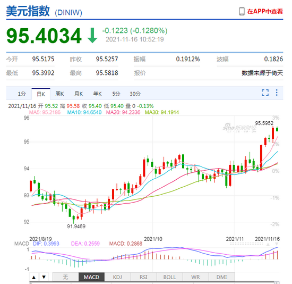Switch to the 月K chart tab
This screenshot has height=284, width=292.
coord(79,94)
